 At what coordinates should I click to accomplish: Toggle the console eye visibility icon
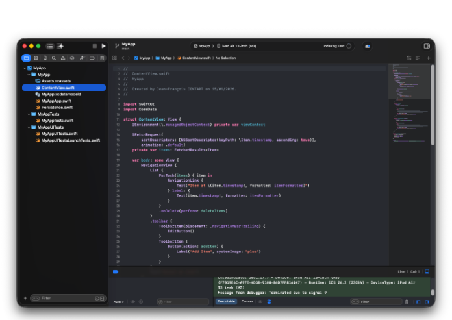pos(260,302)
